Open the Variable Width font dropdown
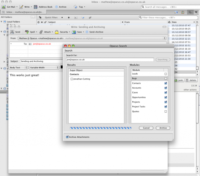 point(44,67)
